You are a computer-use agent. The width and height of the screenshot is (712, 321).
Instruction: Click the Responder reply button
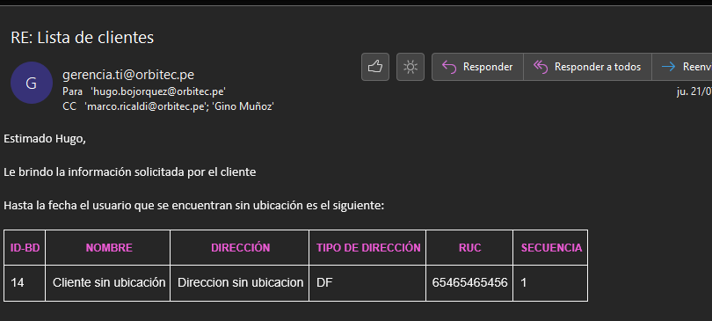click(477, 67)
